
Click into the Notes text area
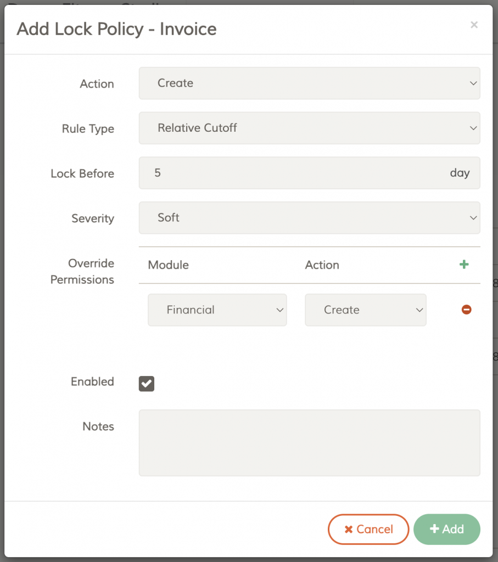tap(310, 443)
